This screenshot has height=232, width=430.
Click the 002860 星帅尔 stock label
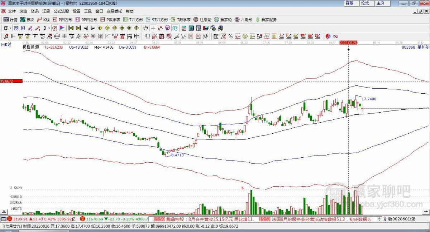415,47
